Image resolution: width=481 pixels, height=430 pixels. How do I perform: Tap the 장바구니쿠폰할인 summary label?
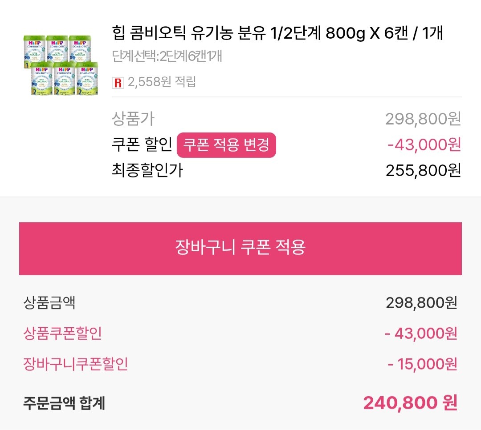(x=75, y=364)
